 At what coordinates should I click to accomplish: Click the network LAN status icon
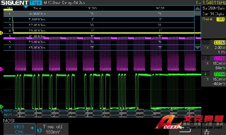[x=207, y=132]
